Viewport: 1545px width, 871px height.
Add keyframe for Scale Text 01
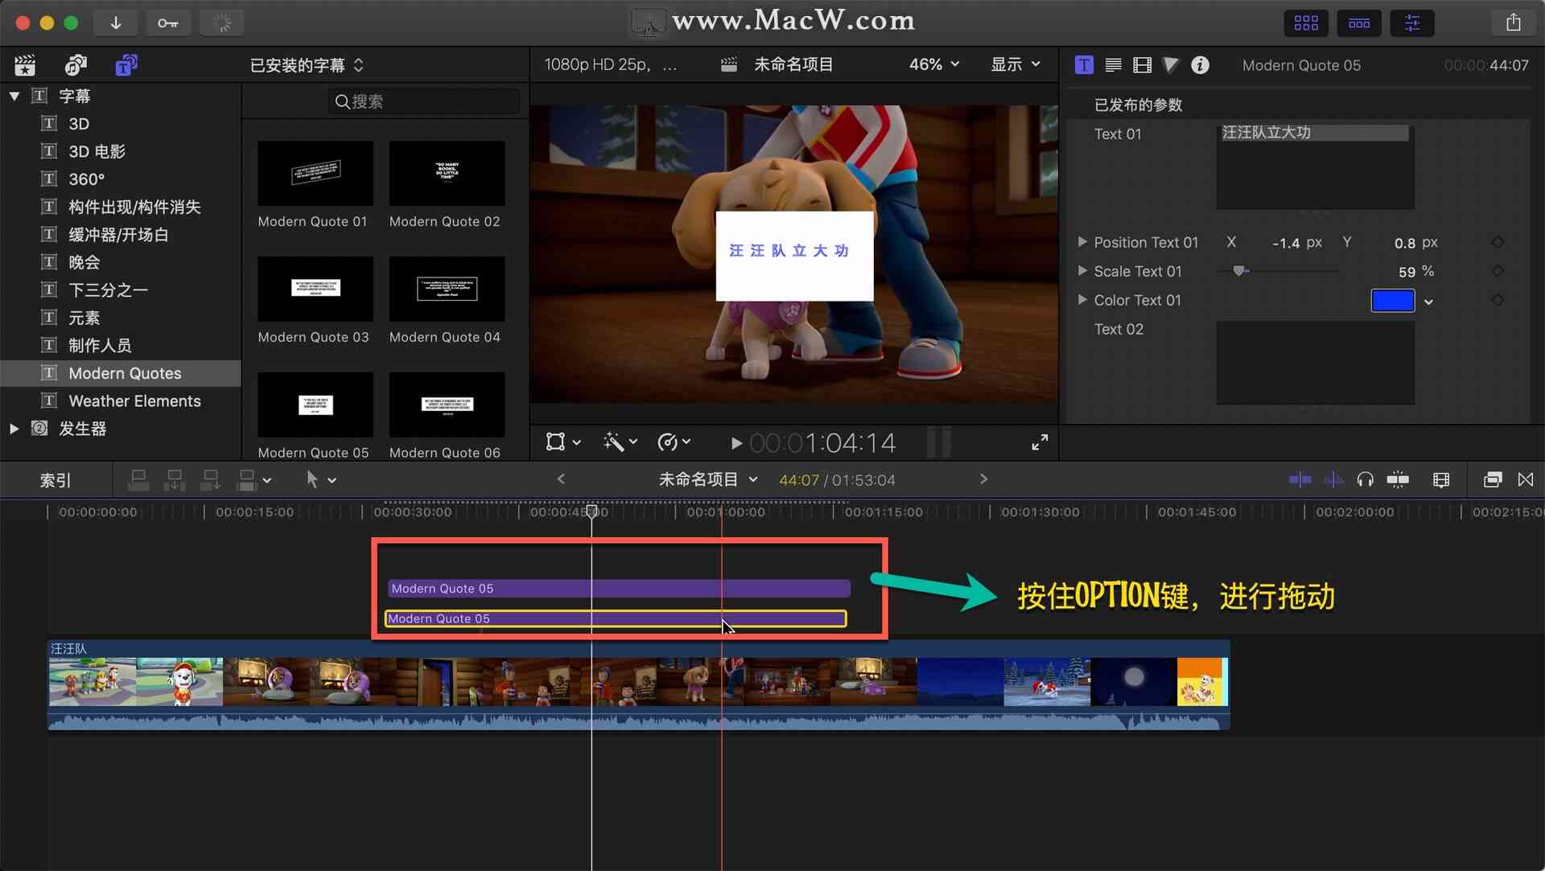pos(1498,271)
